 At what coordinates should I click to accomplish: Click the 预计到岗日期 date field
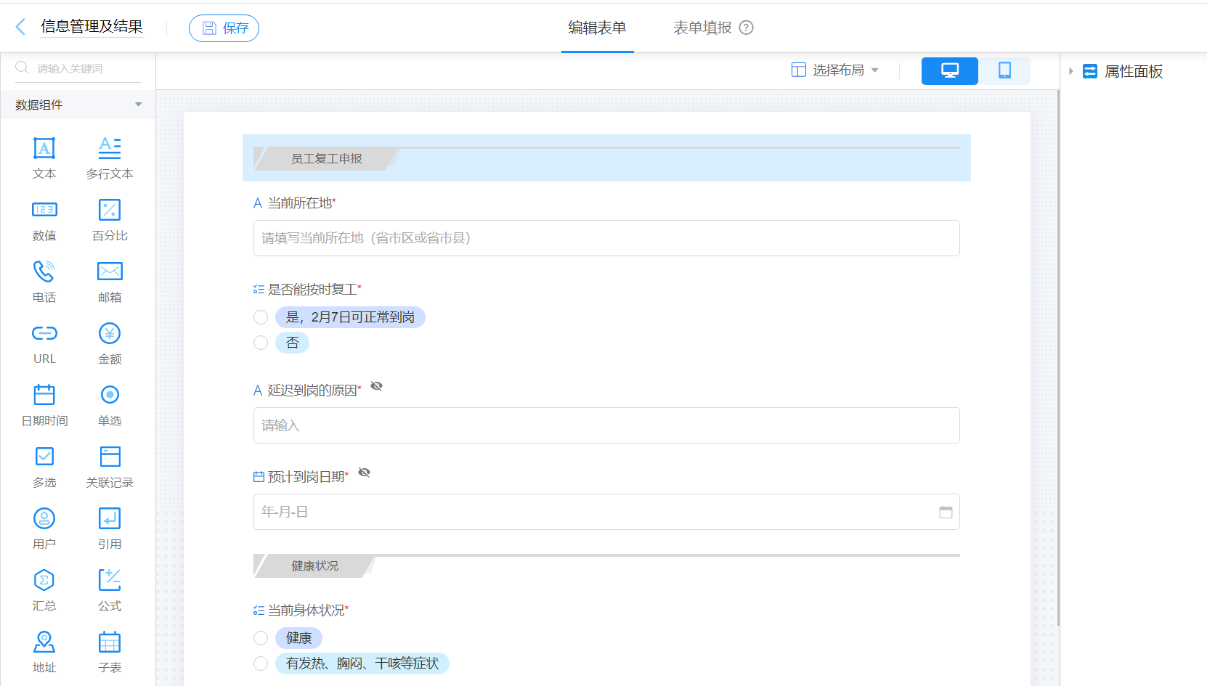(x=606, y=512)
